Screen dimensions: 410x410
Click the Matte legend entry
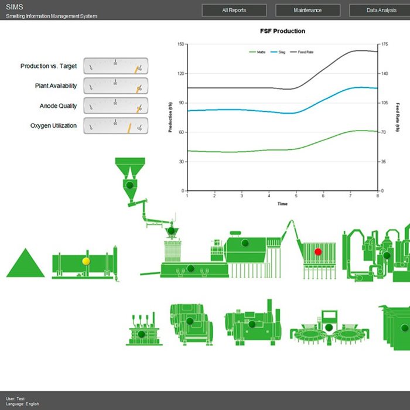click(257, 52)
